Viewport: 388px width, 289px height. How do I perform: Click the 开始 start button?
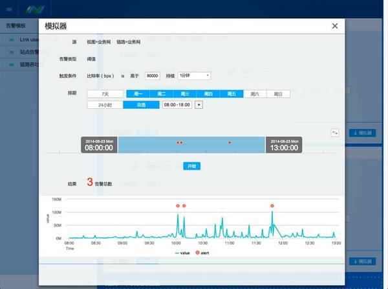pyautogui.click(x=192, y=166)
